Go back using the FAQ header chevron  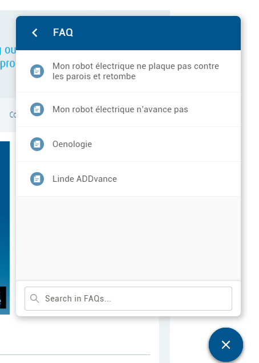click(x=35, y=32)
